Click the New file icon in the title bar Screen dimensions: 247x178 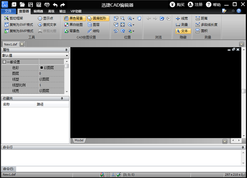point(14,5)
